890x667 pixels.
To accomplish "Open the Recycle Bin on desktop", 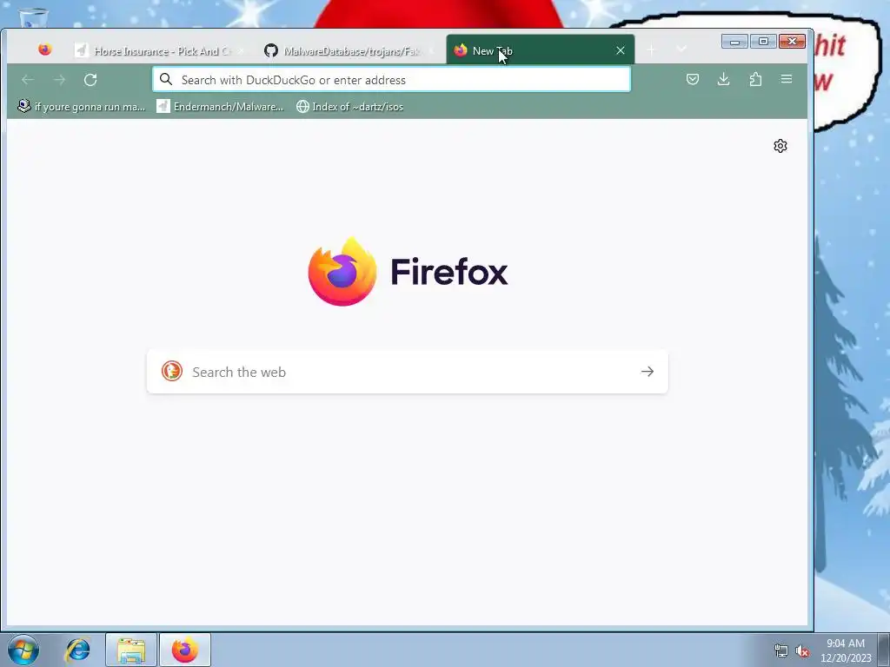I will point(33,18).
